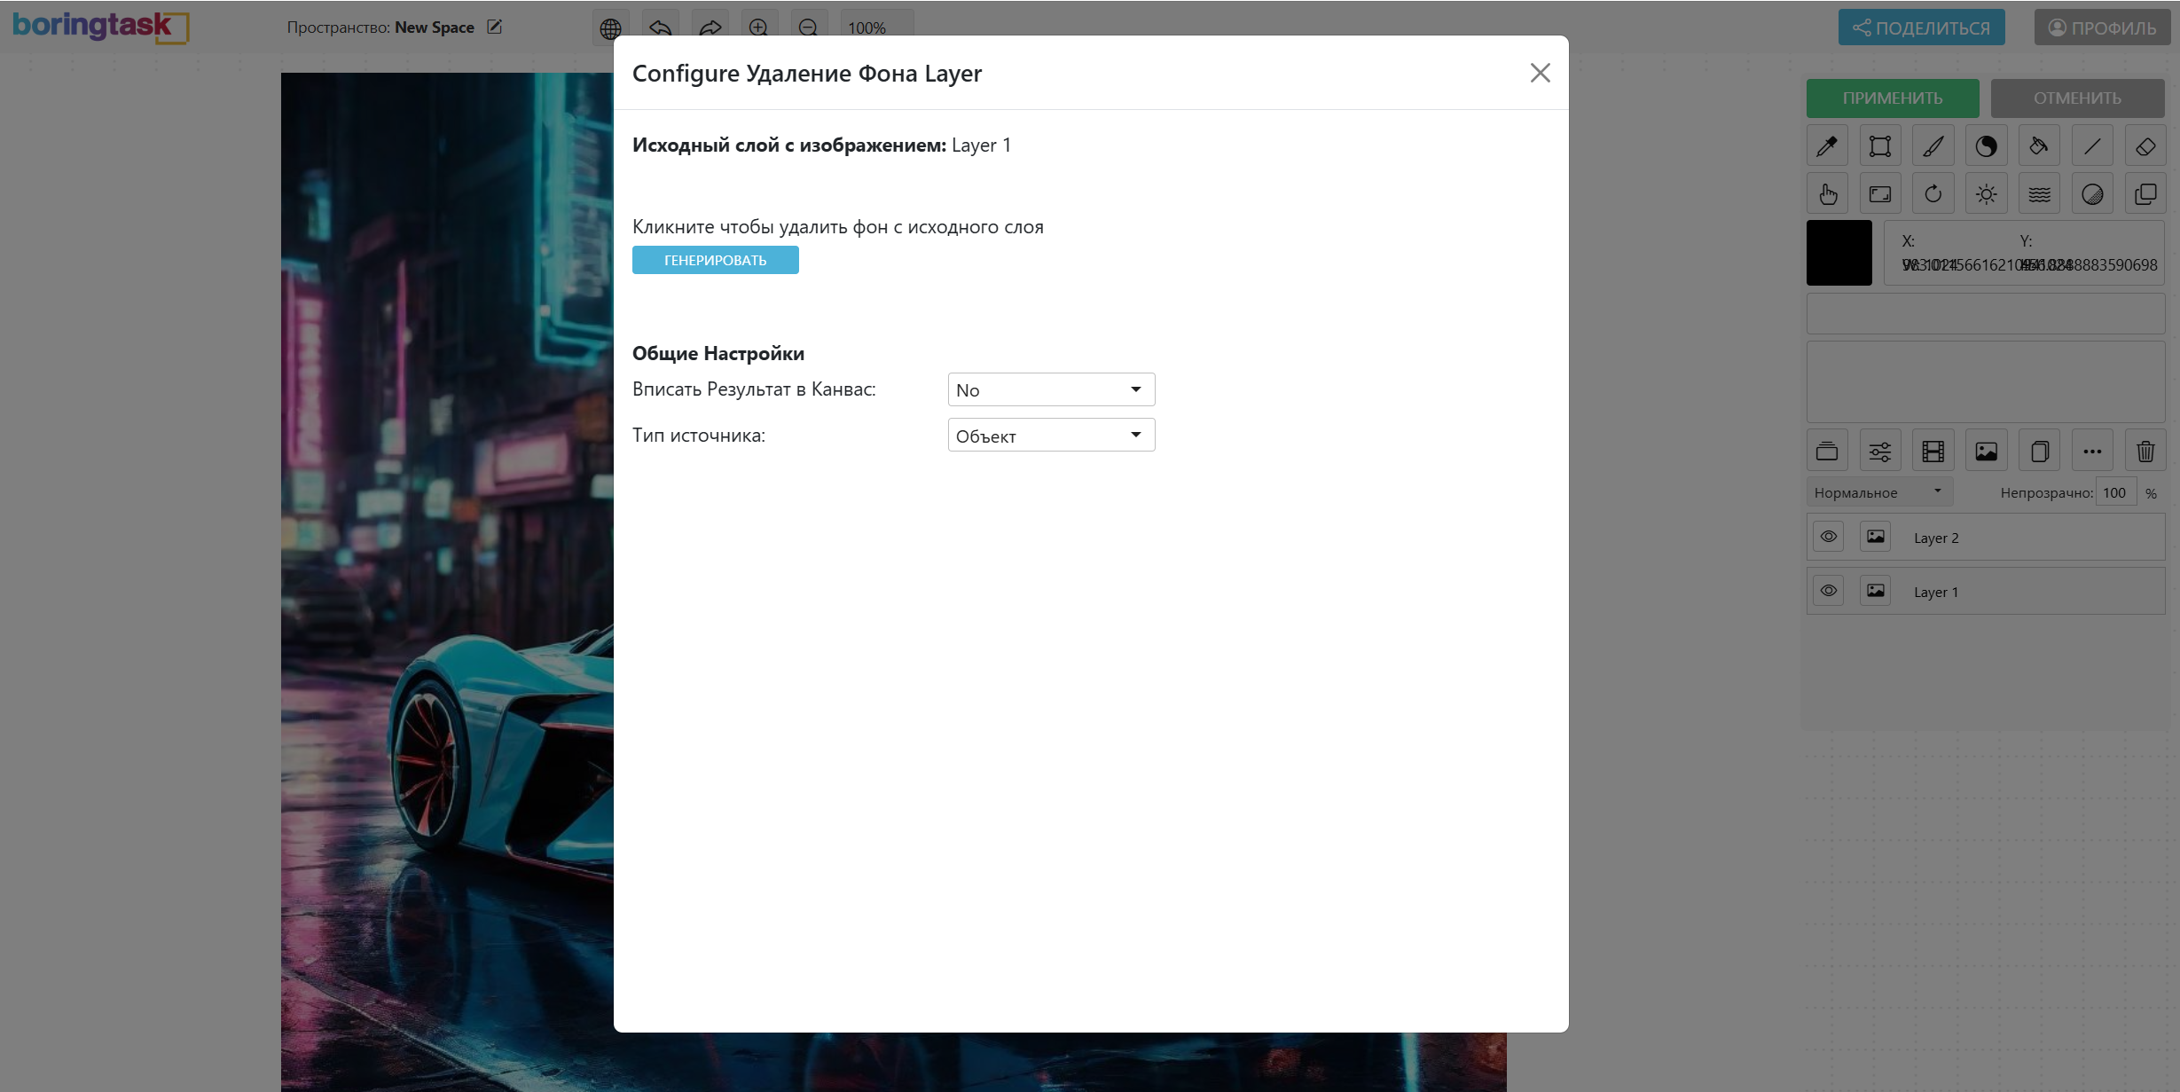This screenshot has height=1092, width=2180.
Task: Click the film strip animation icon
Action: pos(1933,452)
